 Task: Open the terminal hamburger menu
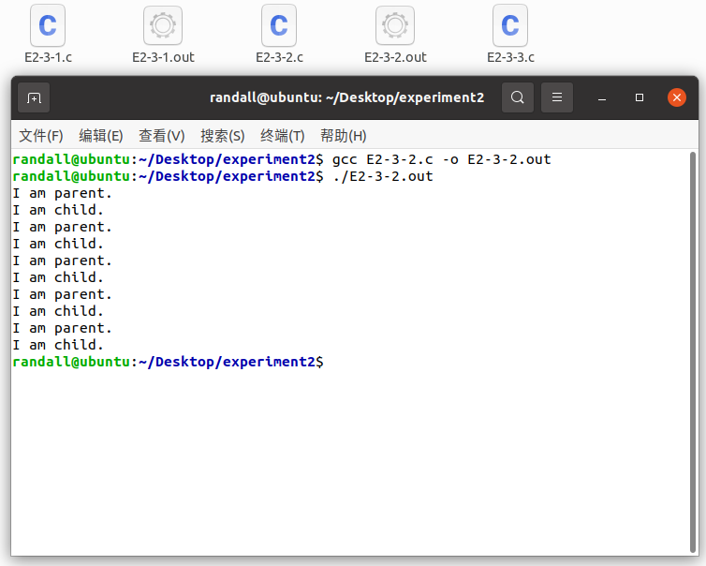(557, 97)
